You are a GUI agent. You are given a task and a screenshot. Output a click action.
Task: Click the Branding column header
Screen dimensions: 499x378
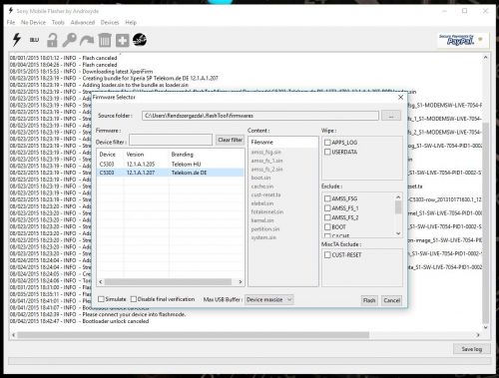coord(182,155)
